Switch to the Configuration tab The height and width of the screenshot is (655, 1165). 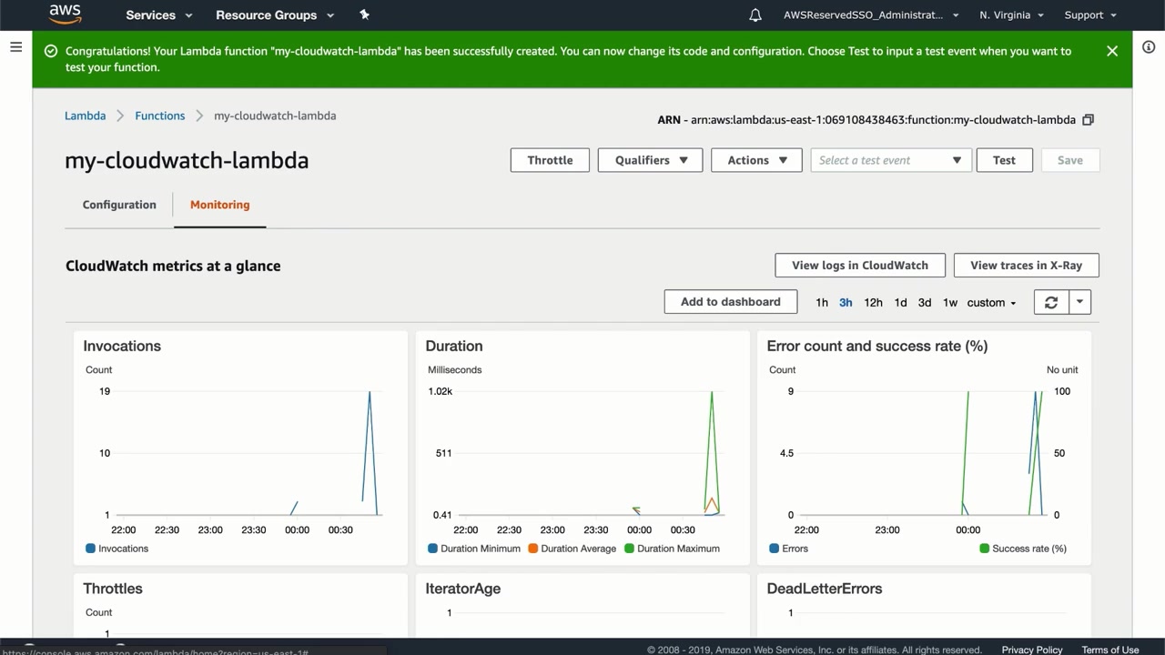coord(119,205)
